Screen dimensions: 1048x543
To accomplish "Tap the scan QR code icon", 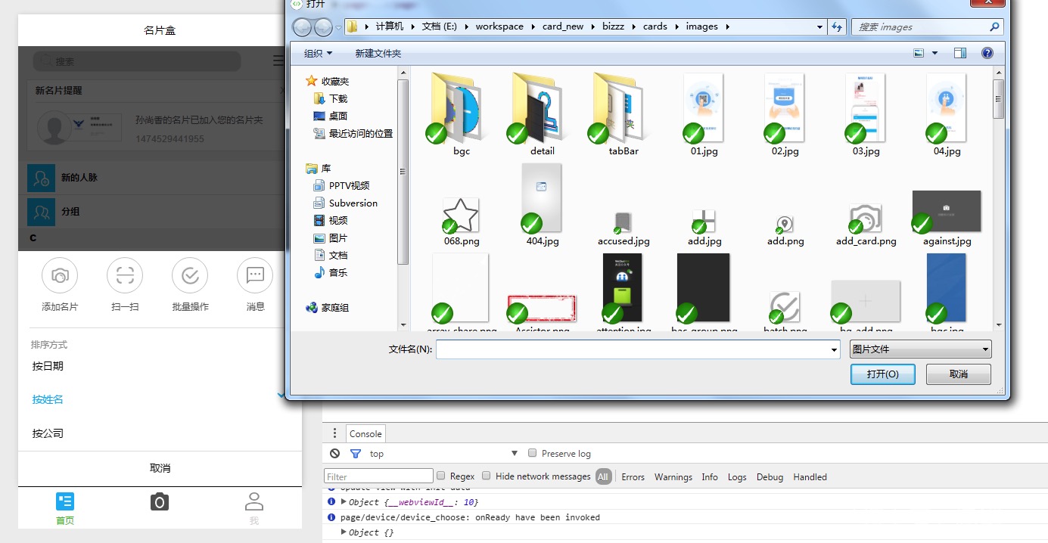I will [125, 276].
